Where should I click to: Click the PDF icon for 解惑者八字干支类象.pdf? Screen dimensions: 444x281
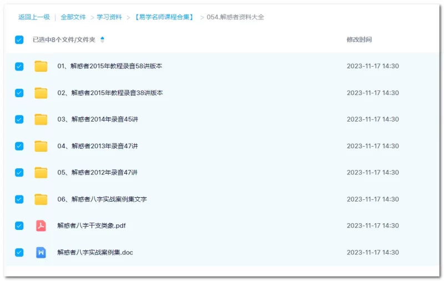coord(41,226)
